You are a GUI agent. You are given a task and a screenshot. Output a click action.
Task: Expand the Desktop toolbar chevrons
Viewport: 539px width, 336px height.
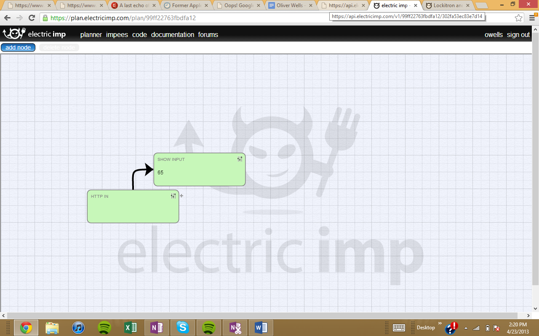point(440,323)
